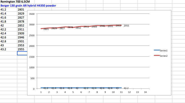
Task: Select cell containing 41.2 in the first column
Action: (8, 10)
